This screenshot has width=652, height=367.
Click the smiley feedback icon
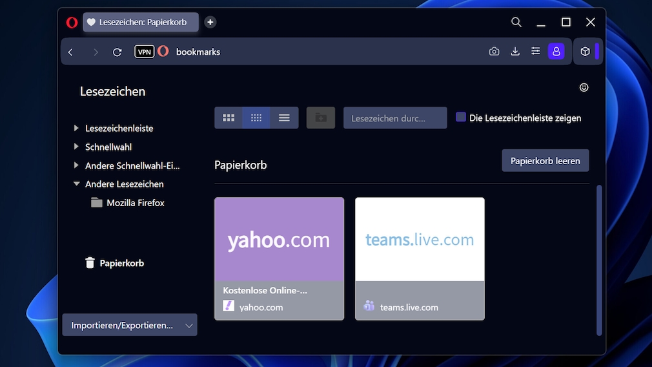point(584,87)
